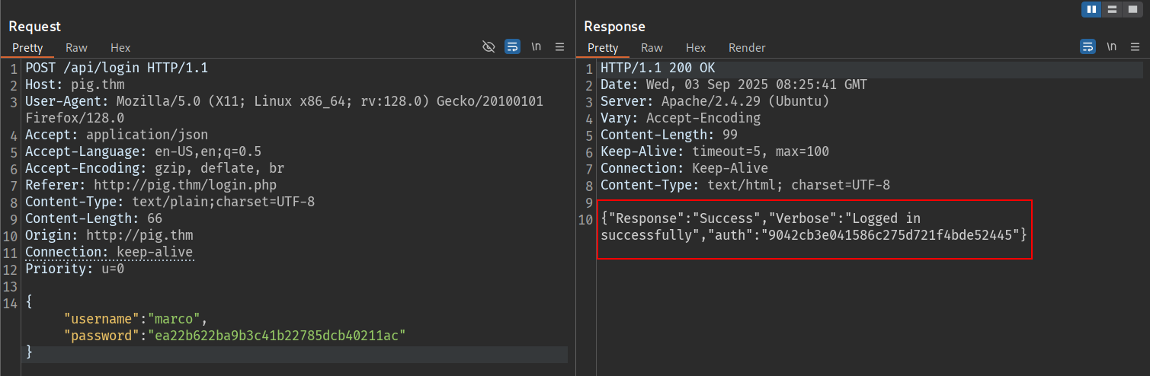Screen dimensions: 1150x376
Task: Switch to the Request Raw tab
Action: point(76,47)
